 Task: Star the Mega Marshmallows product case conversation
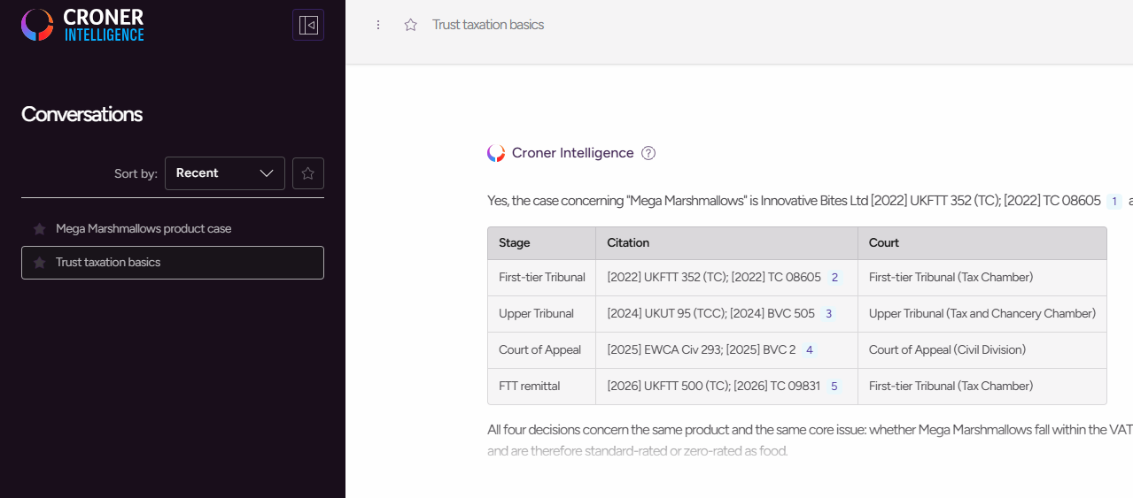coord(39,229)
